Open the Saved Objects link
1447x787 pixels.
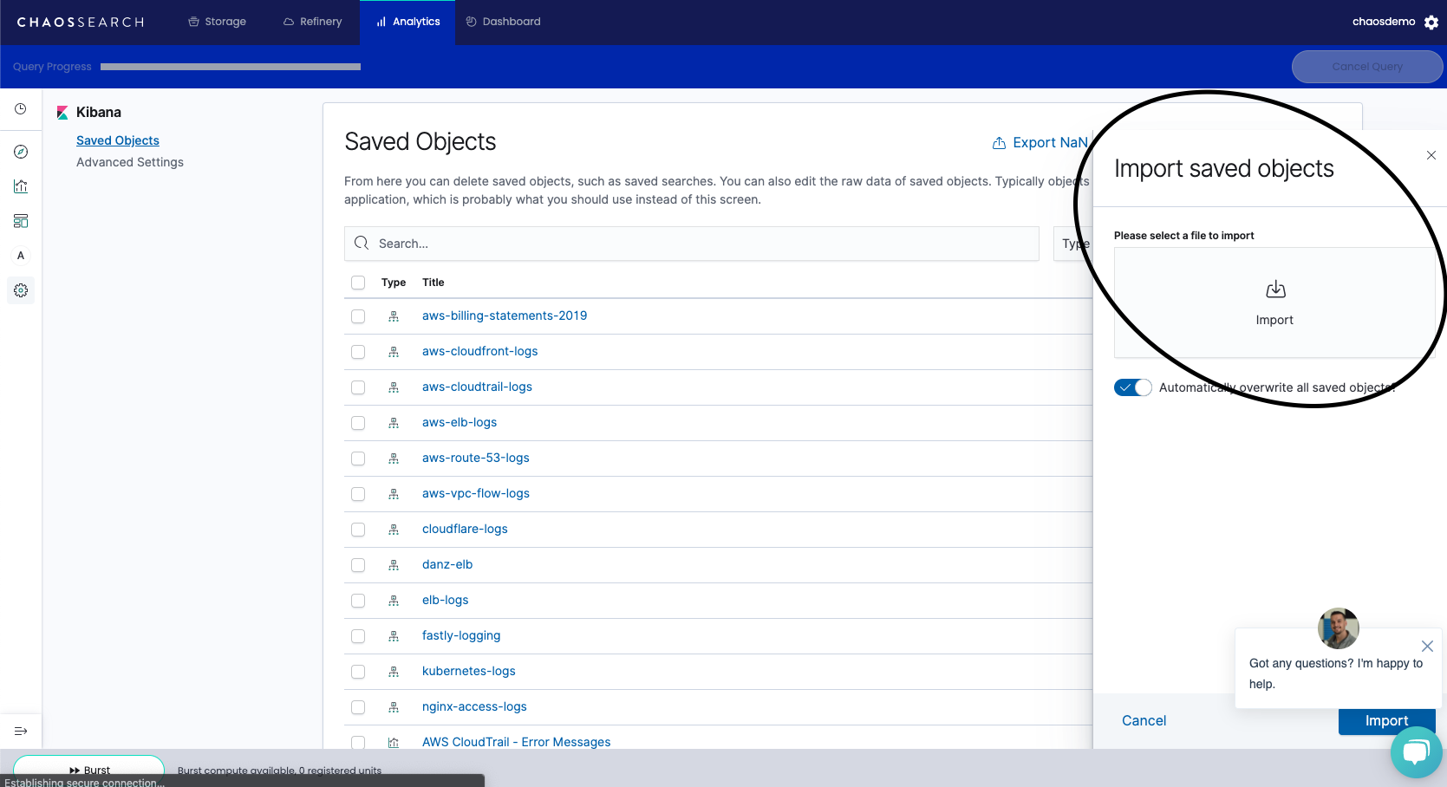point(118,140)
